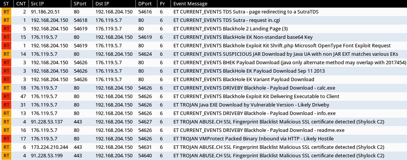Sort by the Src IP column header
This screenshot has height=160, width=407.
(x=49, y=4)
